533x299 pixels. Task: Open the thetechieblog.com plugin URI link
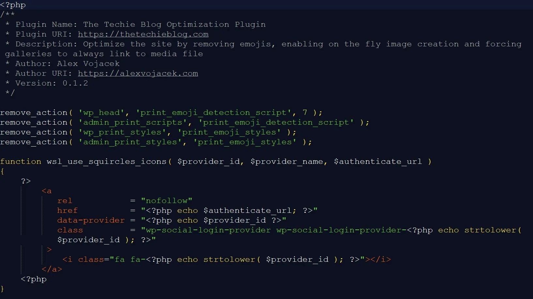[x=143, y=34]
